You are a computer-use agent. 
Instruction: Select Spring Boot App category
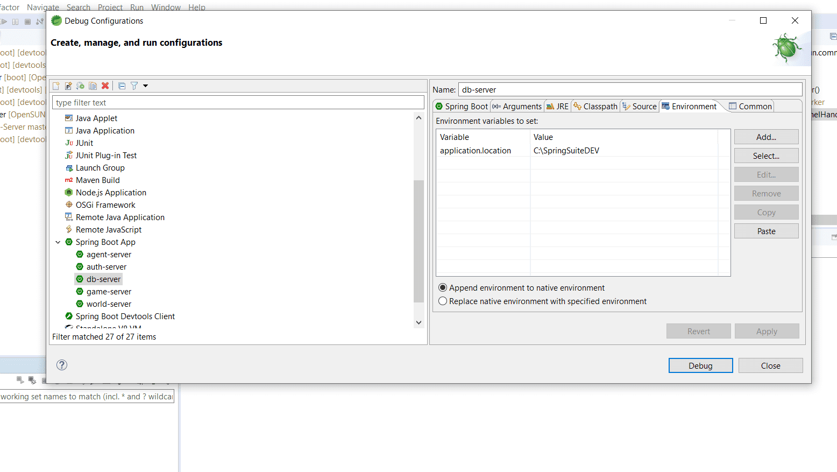105,242
